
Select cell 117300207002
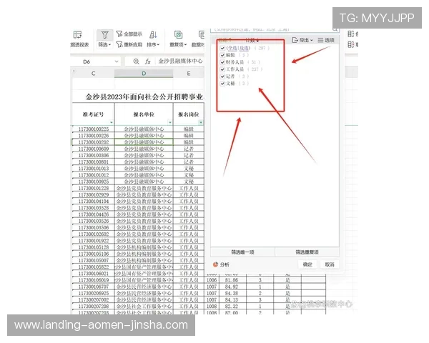[93, 300]
